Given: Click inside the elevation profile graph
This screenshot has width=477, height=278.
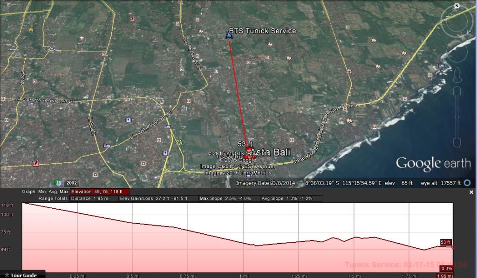Looking at the screenshot, I should click(237, 237).
